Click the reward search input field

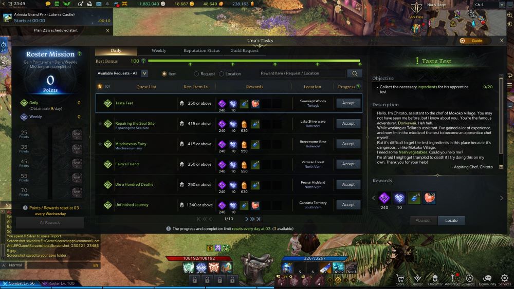pos(302,73)
